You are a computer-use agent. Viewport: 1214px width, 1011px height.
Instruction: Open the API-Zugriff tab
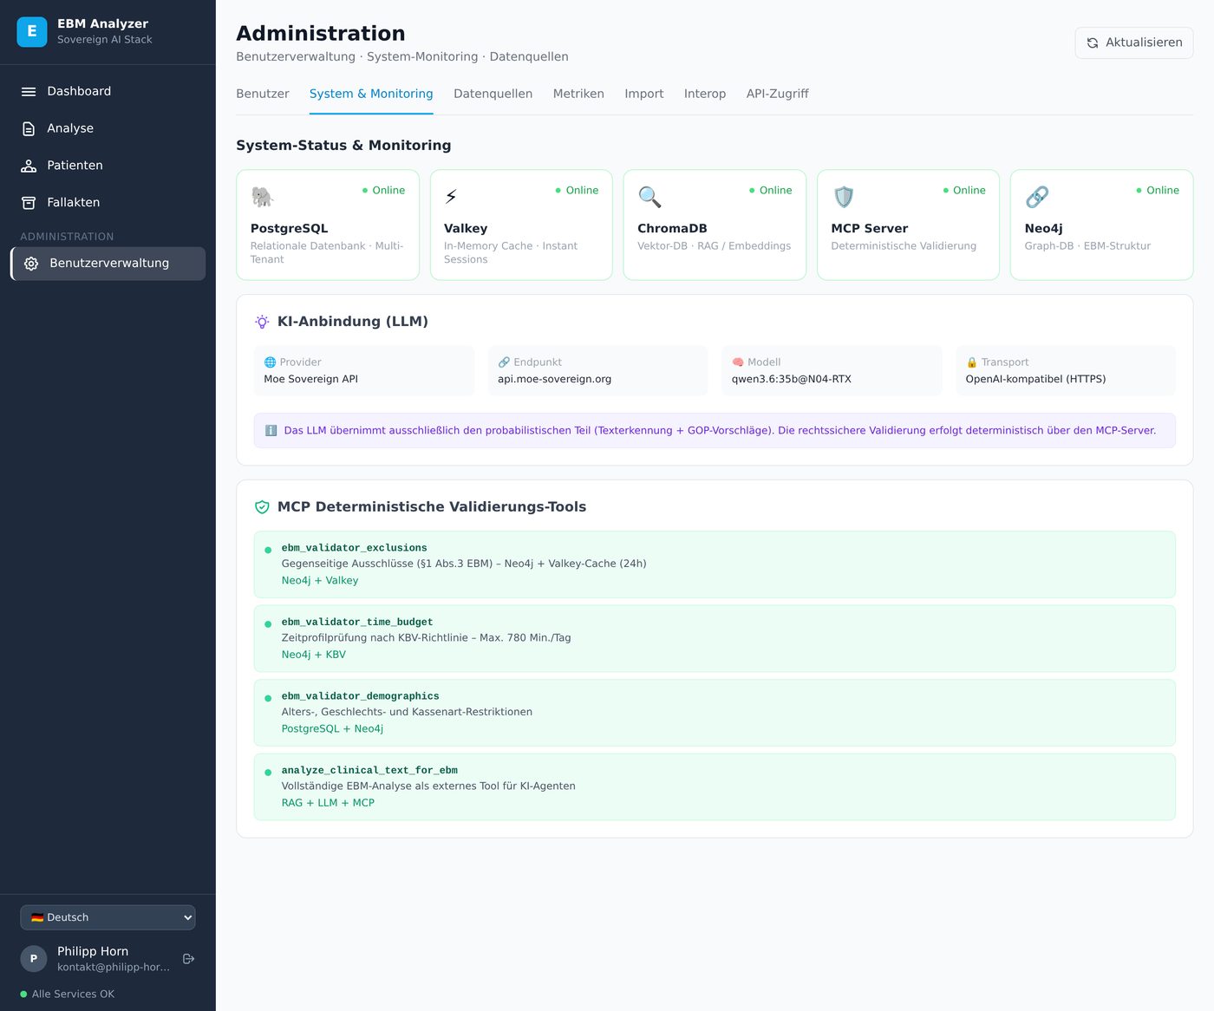777,94
